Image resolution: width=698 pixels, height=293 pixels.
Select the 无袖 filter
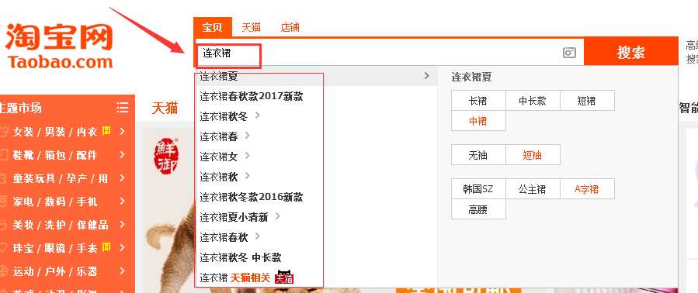coord(478,155)
